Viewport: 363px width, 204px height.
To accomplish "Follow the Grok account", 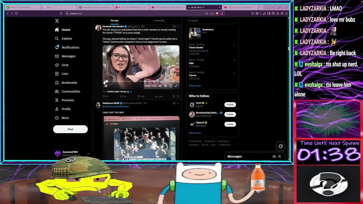I will [230, 105].
